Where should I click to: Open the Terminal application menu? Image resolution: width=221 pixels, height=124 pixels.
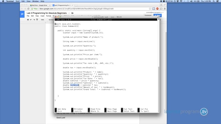pos(10,1)
